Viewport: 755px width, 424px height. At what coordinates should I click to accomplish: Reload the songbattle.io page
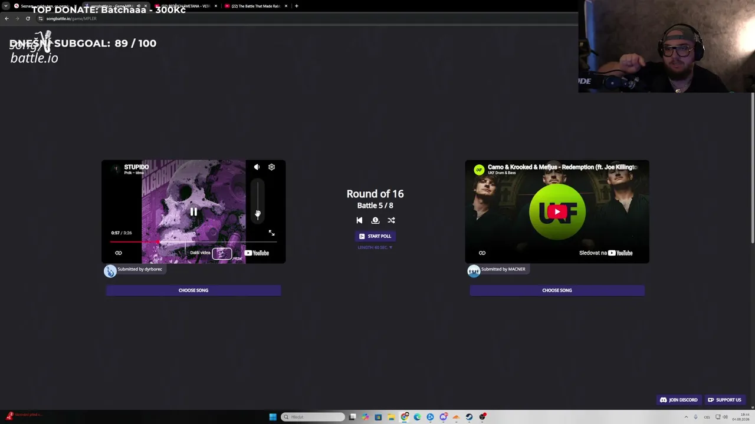click(x=28, y=18)
